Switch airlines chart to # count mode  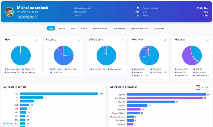[202, 88]
